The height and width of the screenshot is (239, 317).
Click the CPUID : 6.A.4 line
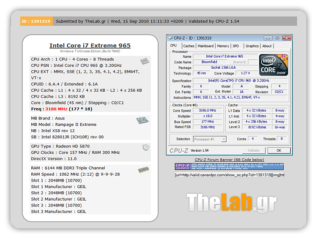click(x=64, y=84)
